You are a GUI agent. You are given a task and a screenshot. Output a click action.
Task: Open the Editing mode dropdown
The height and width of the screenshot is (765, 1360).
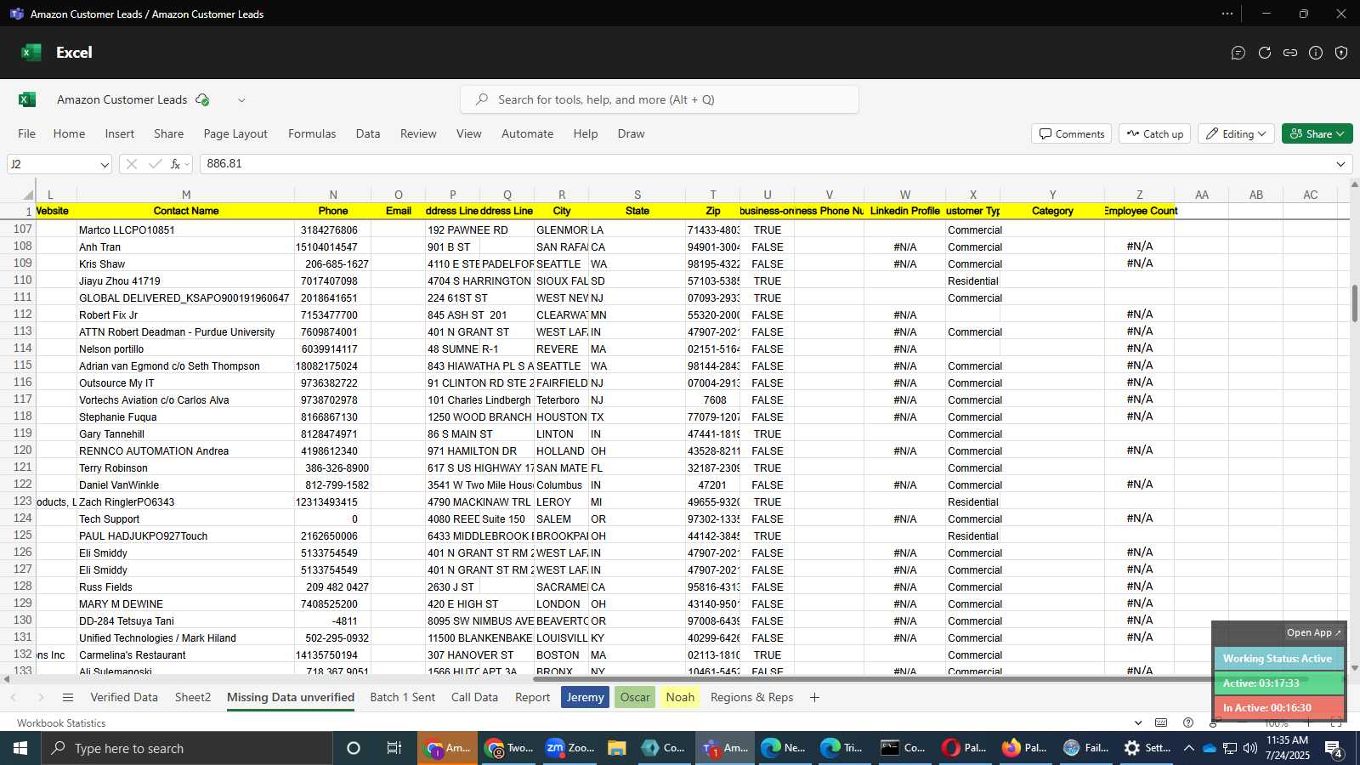point(1236,134)
